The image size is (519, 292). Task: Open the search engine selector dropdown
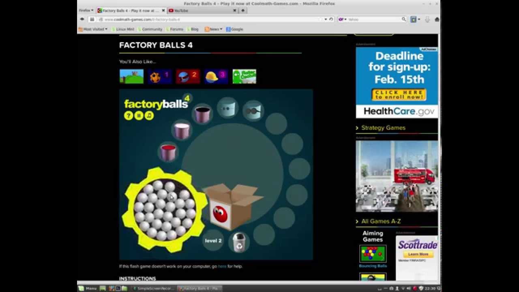[343, 19]
